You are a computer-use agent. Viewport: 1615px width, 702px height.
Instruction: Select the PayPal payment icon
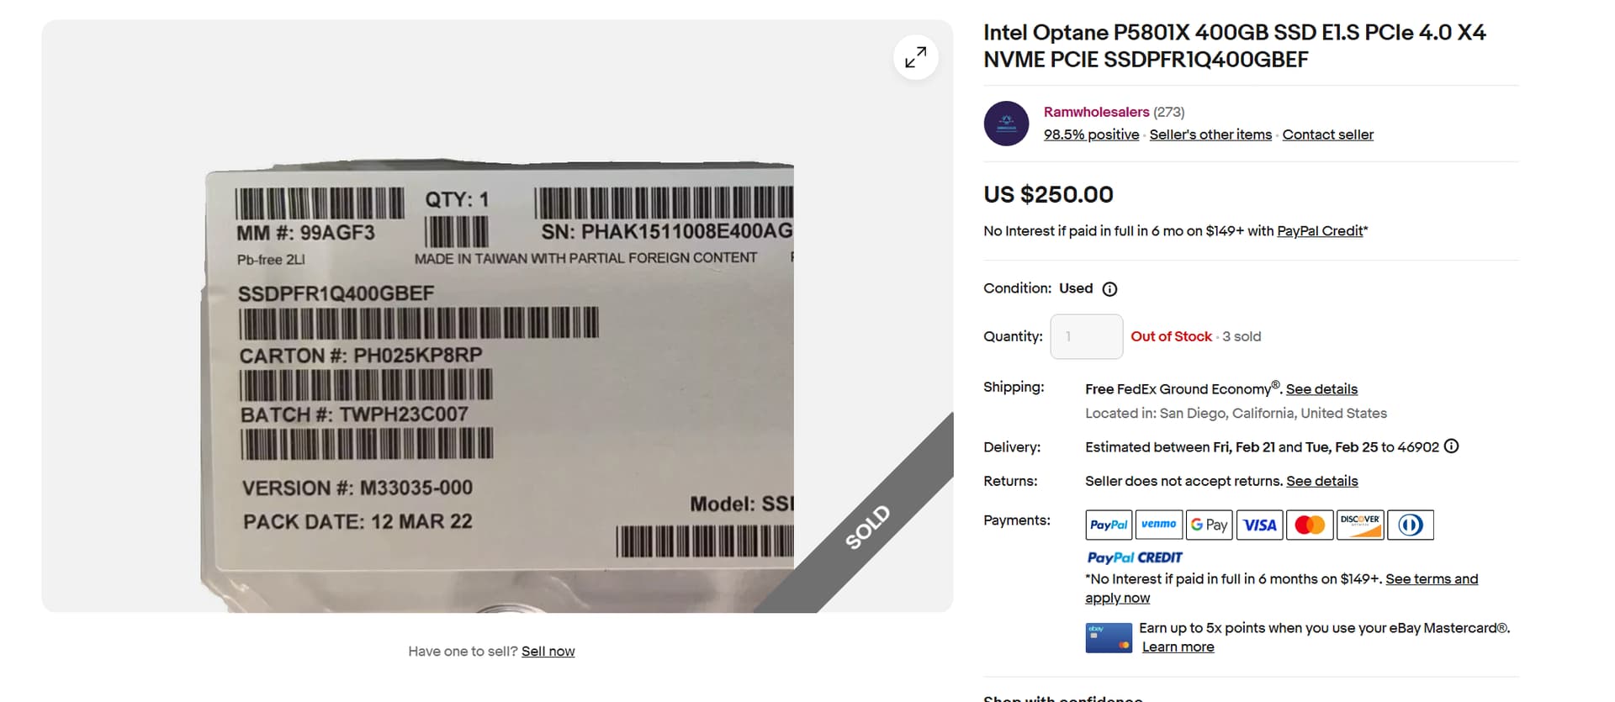point(1109,525)
